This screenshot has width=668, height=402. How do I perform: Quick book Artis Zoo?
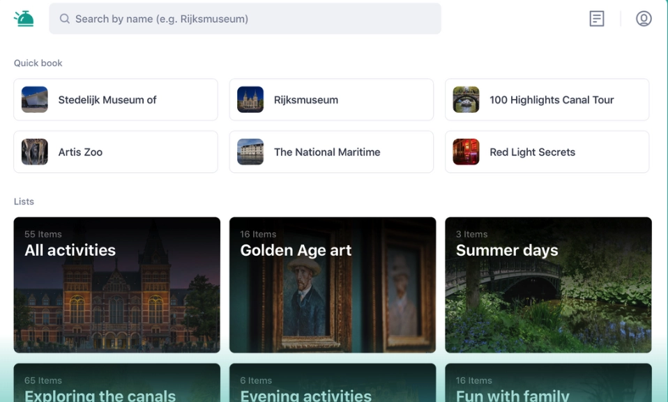pos(116,152)
